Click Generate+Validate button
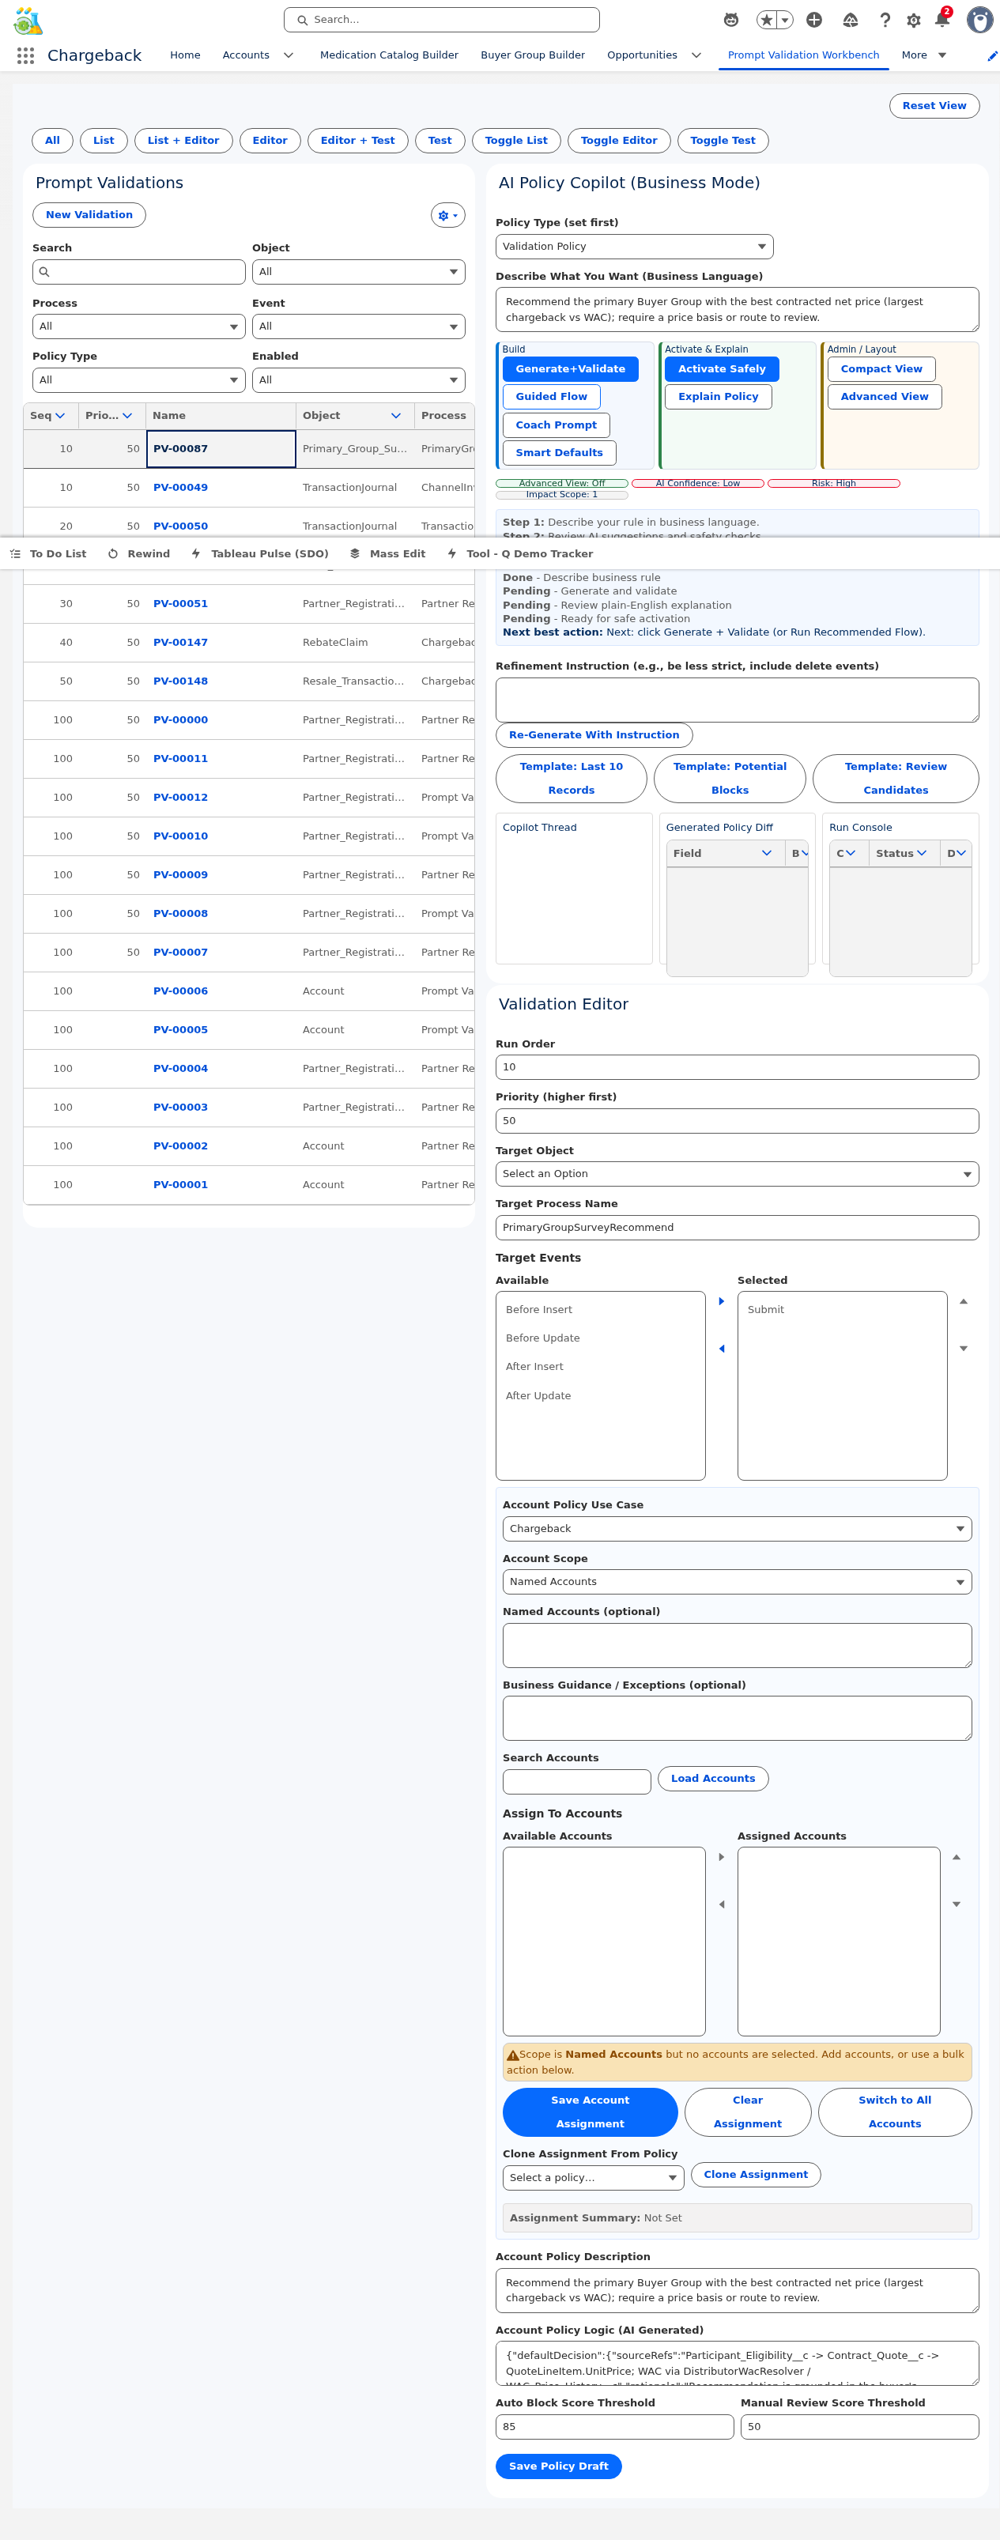This screenshot has width=1000, height=2540. [570, 370]
